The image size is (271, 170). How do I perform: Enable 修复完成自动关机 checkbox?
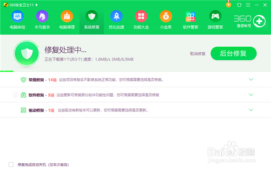click(11, 165)
